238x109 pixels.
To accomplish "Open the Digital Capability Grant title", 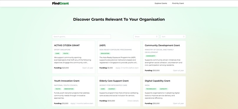I will tap(157, 81).
